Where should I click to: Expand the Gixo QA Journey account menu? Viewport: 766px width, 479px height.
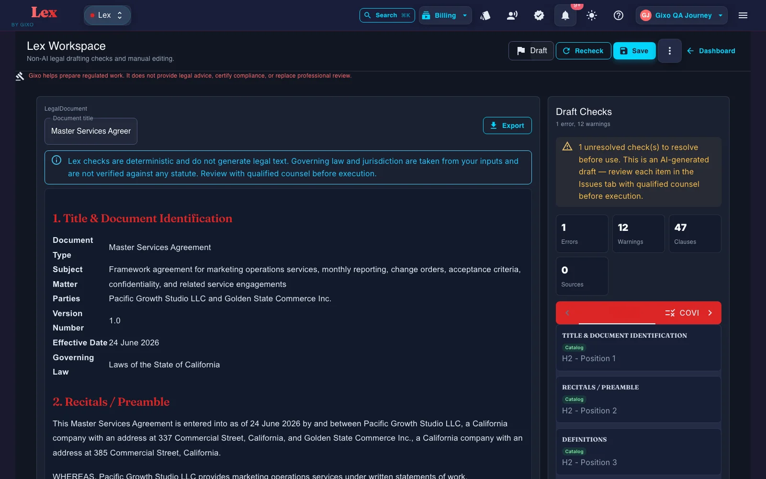[682, 15]
